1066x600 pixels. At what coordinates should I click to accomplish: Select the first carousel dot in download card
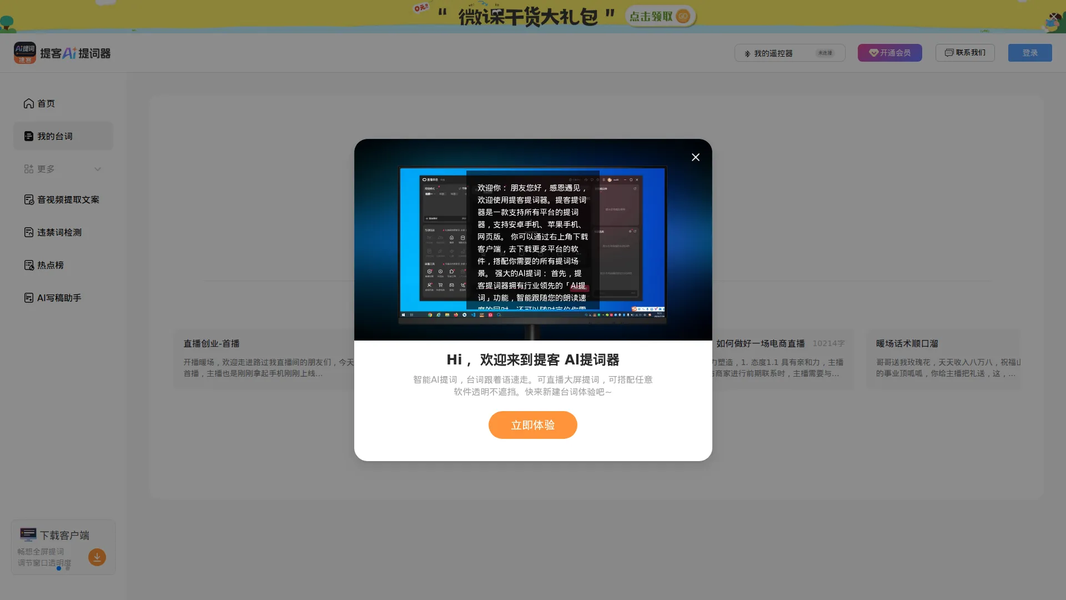coord(59,568)
